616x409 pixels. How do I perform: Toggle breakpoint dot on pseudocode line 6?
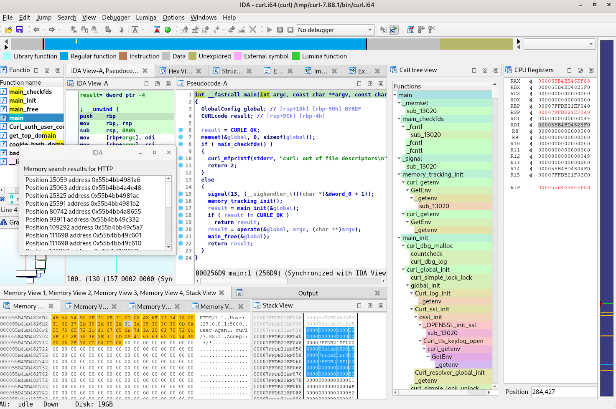(x=181, y=130)
